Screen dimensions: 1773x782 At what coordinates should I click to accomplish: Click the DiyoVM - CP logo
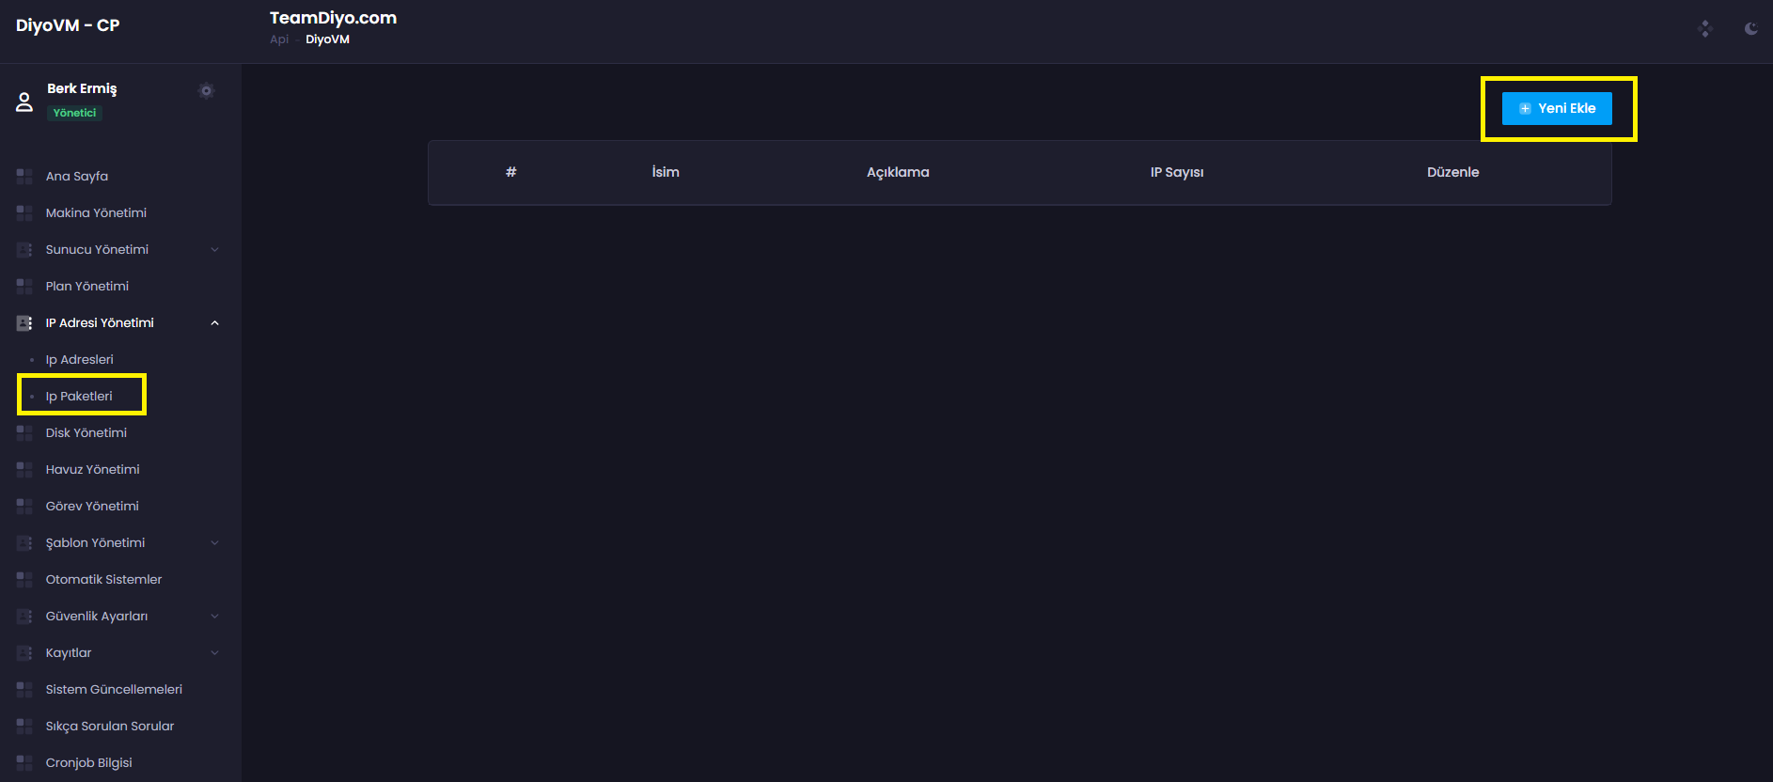(68, 25)
